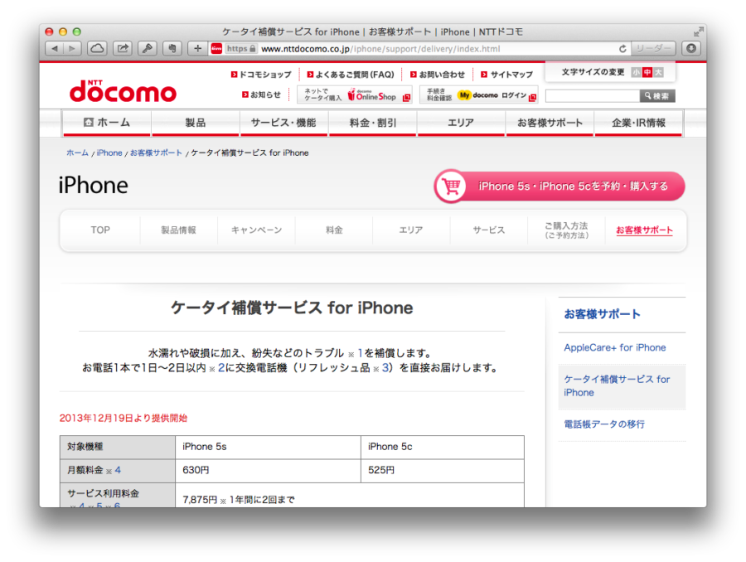Click the iPhone 5c table cell
Image resolution: width=746 pixels, height=562 pixels.
[x=443, y=447]
